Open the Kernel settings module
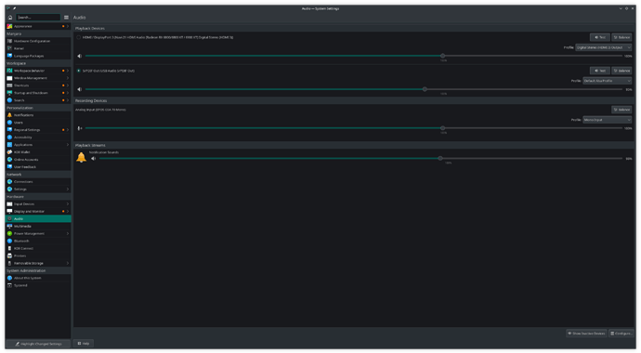641x353 pixels. 38,48
